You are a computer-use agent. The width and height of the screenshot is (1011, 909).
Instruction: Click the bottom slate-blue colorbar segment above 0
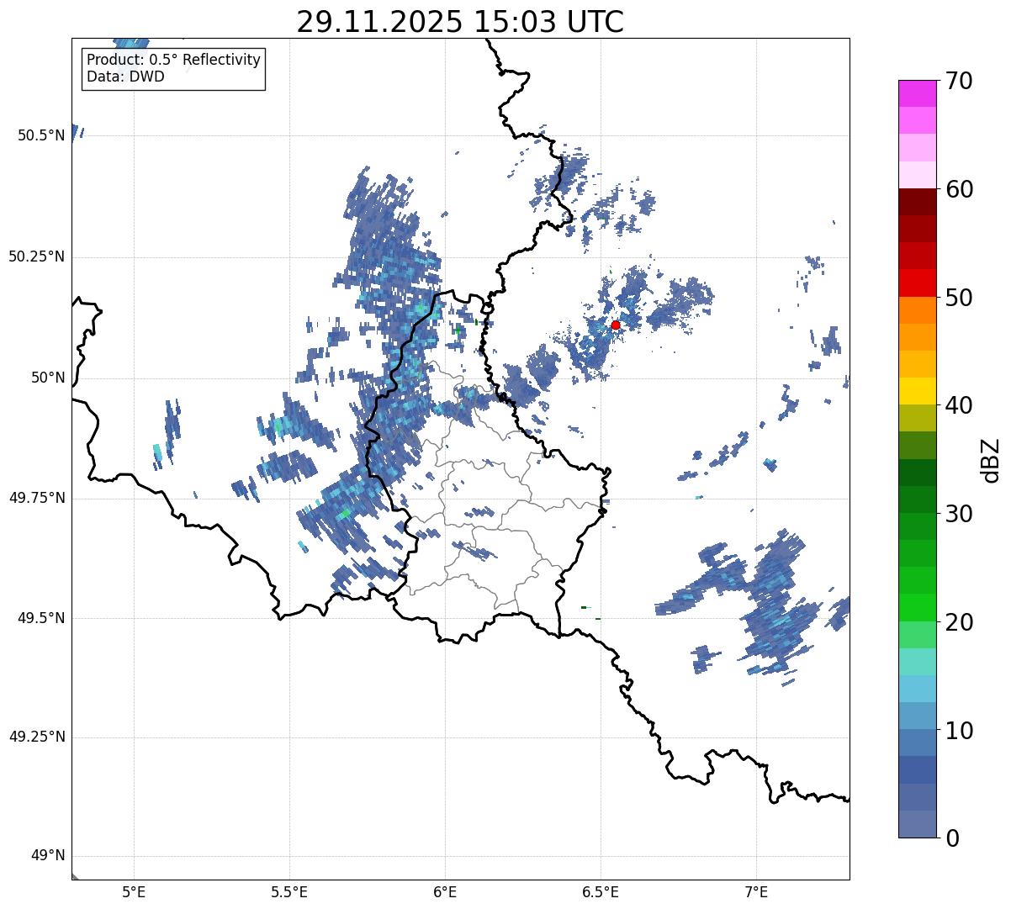pos(918,824)
